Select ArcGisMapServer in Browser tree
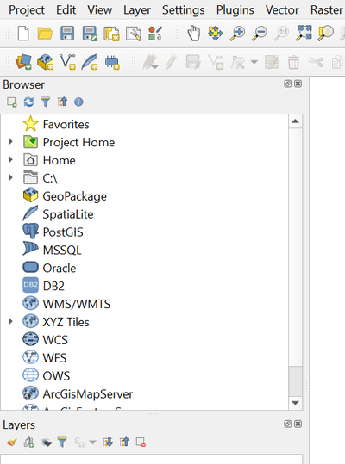 pyautogui.click(x=87, y=394)
